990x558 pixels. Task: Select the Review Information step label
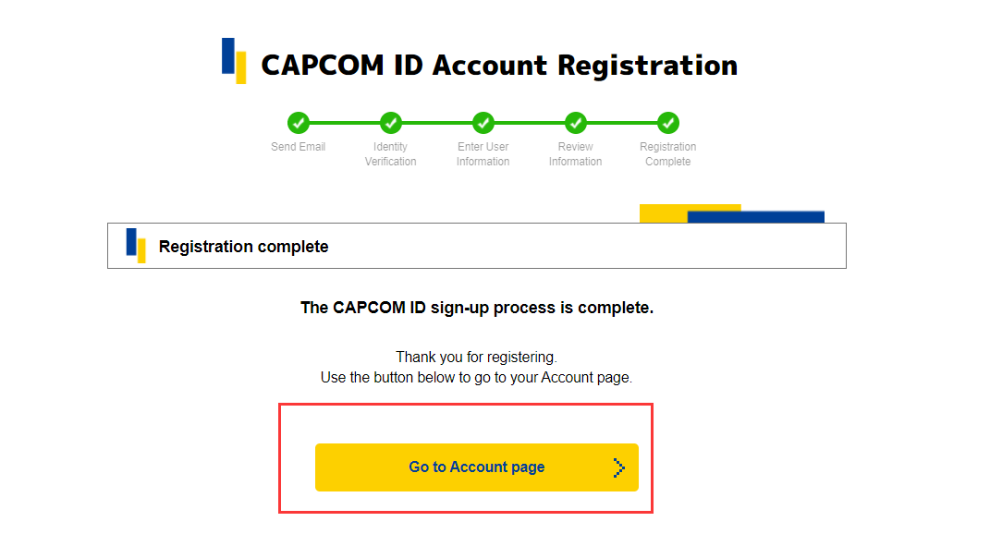(x=575, y=154)
